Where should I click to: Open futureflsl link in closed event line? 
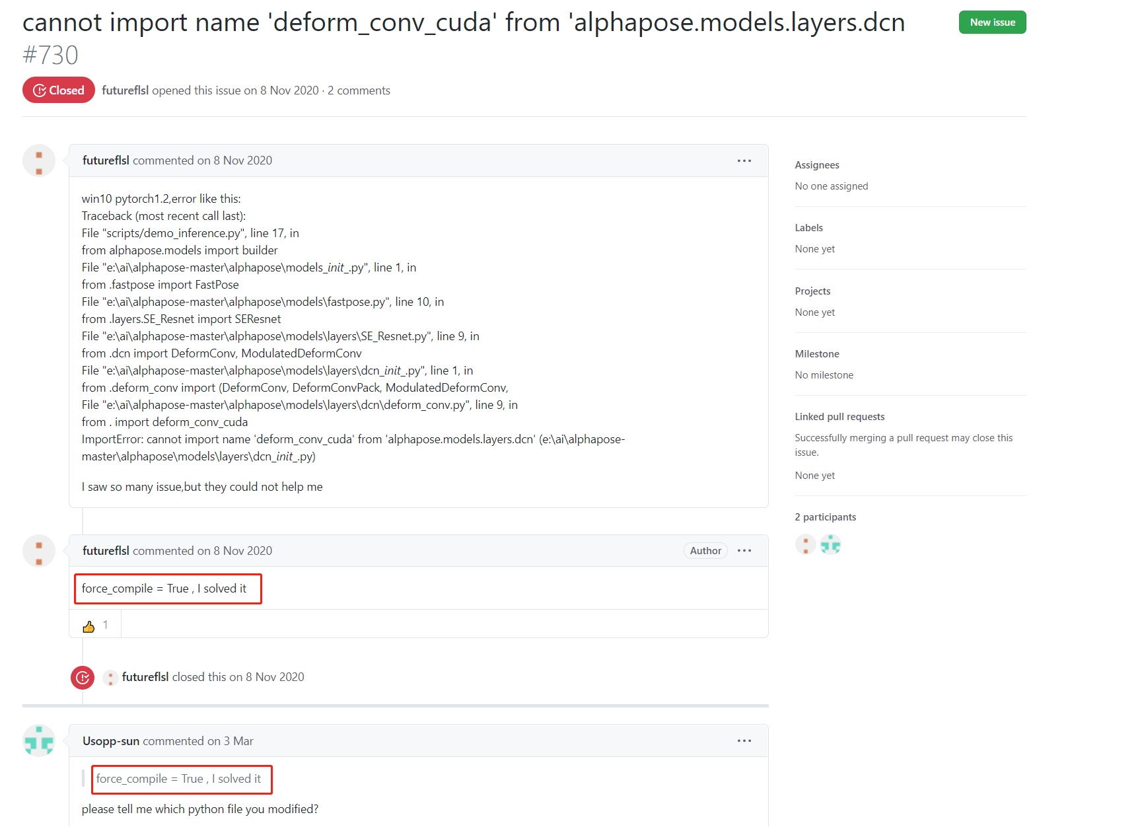[145, 677]
